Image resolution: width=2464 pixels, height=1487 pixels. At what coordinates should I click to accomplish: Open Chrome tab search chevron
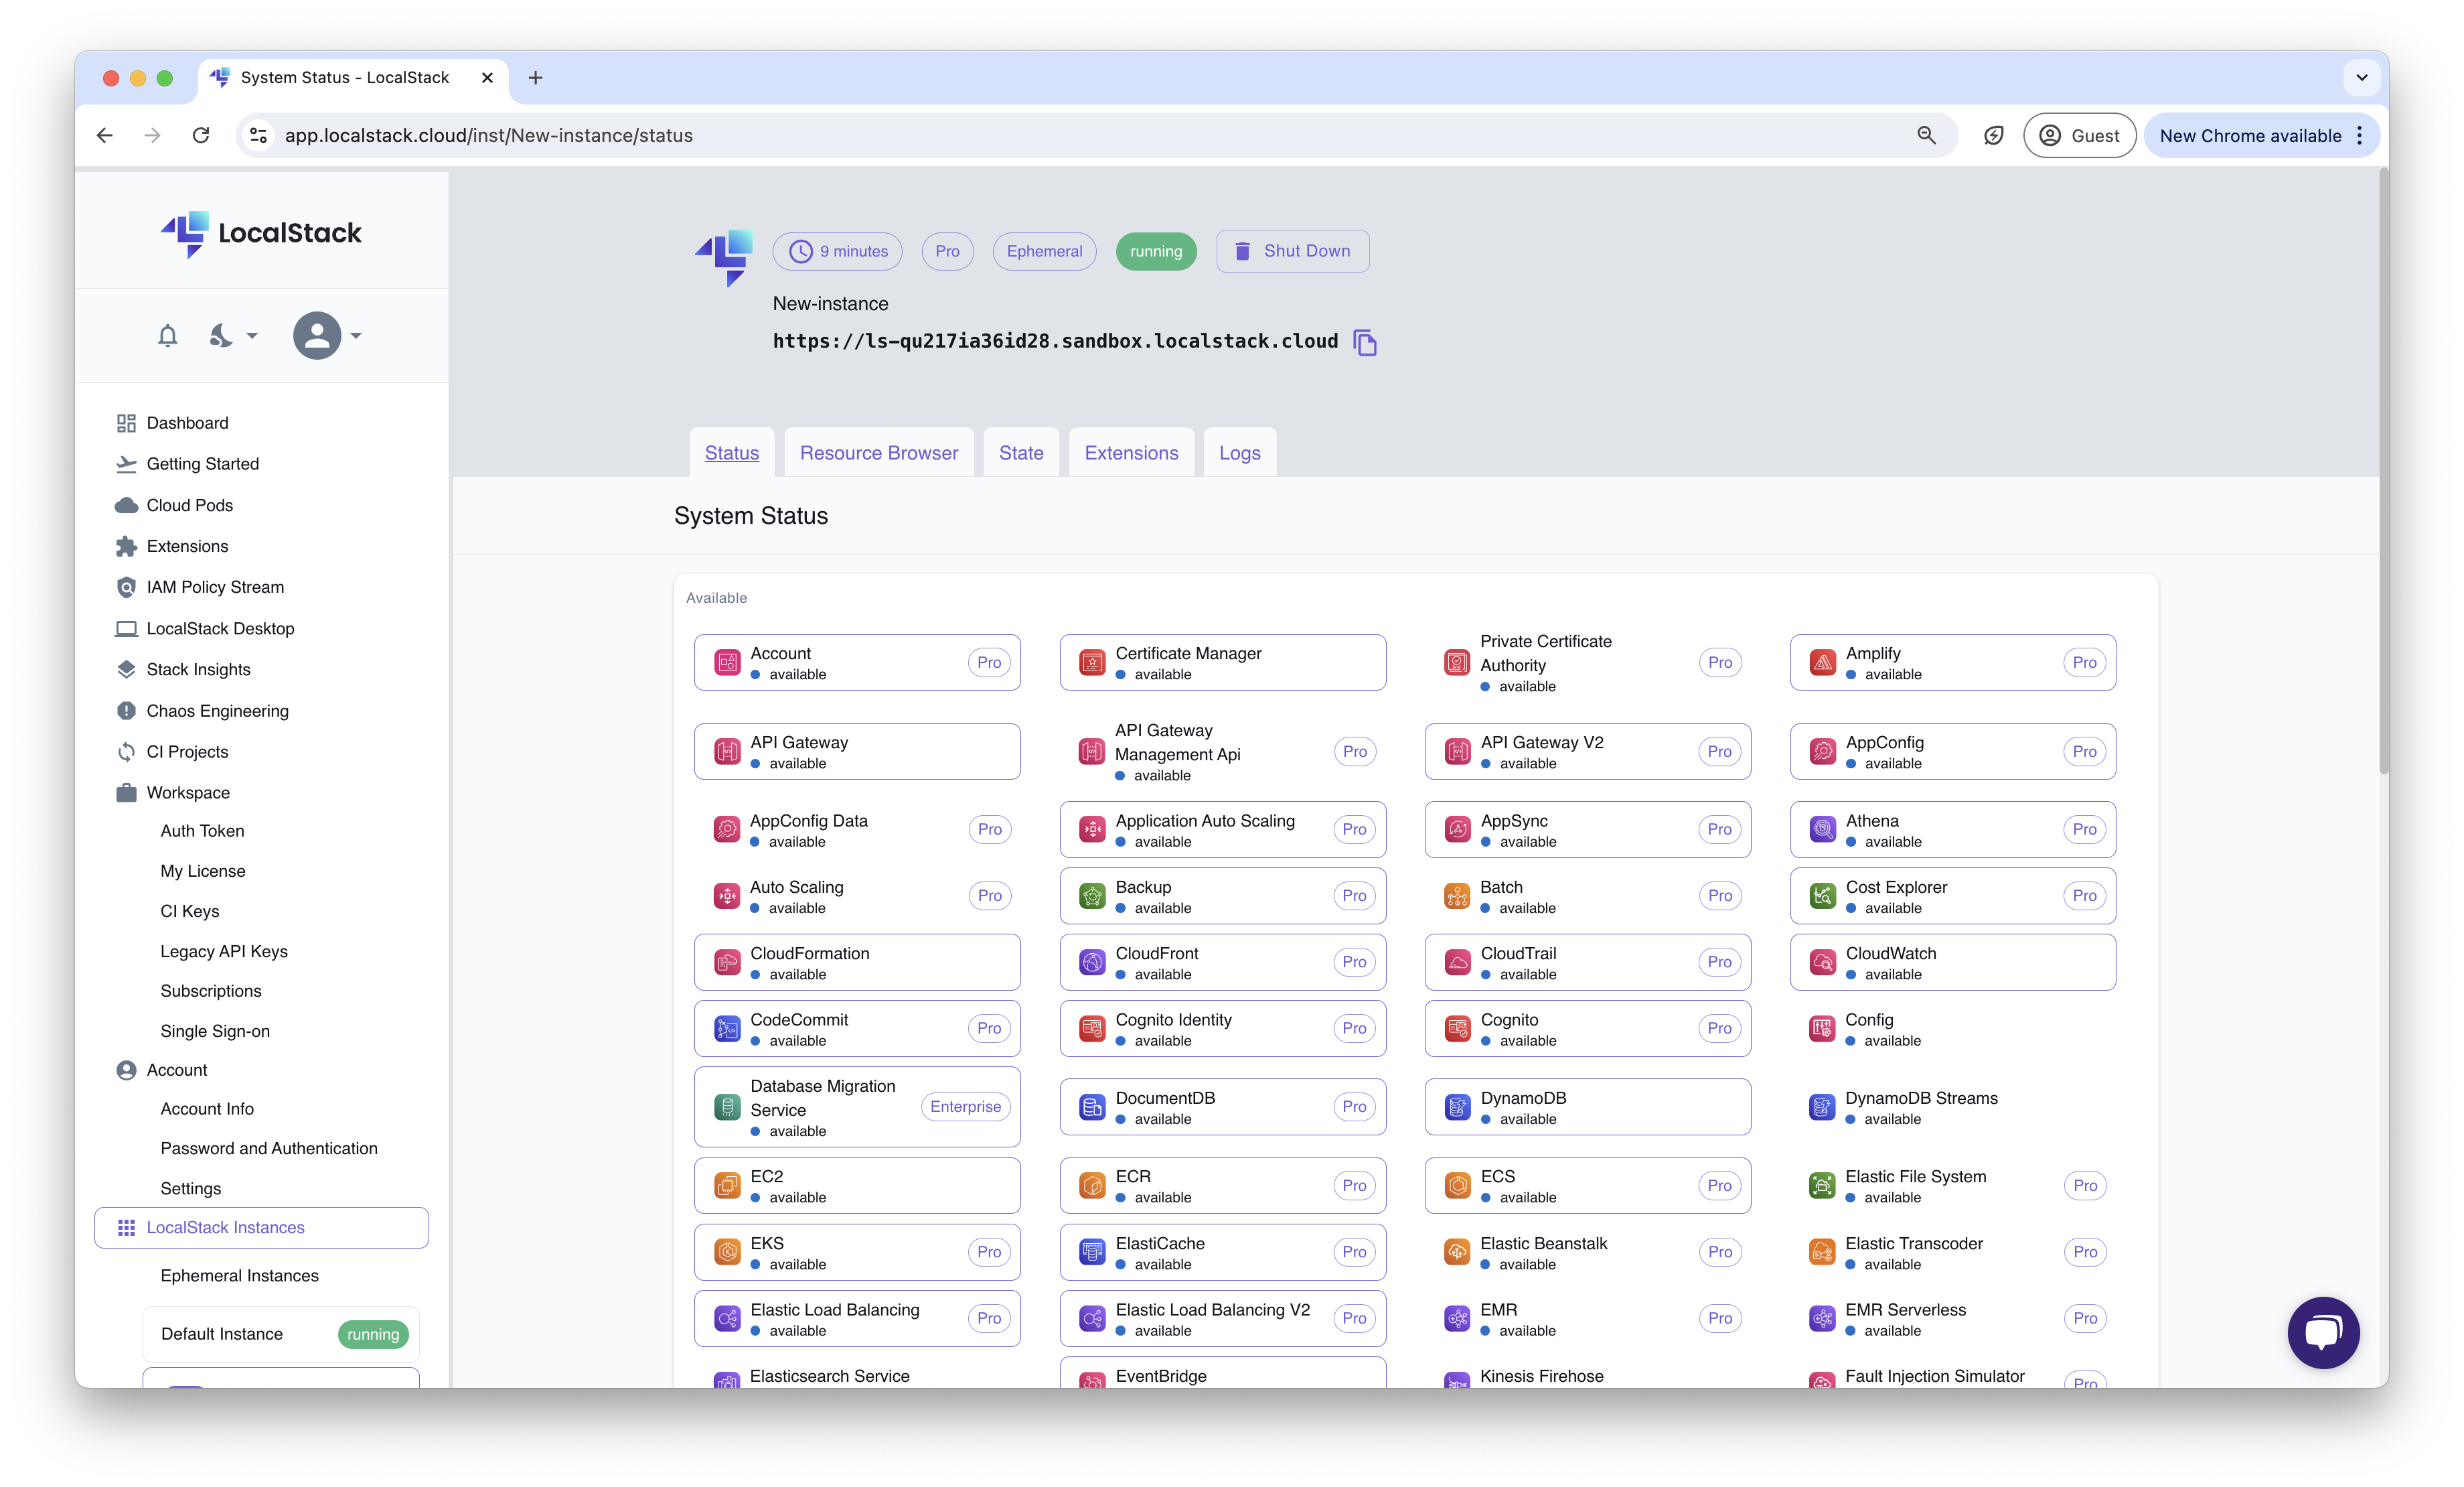click(x=2361, y=77)
